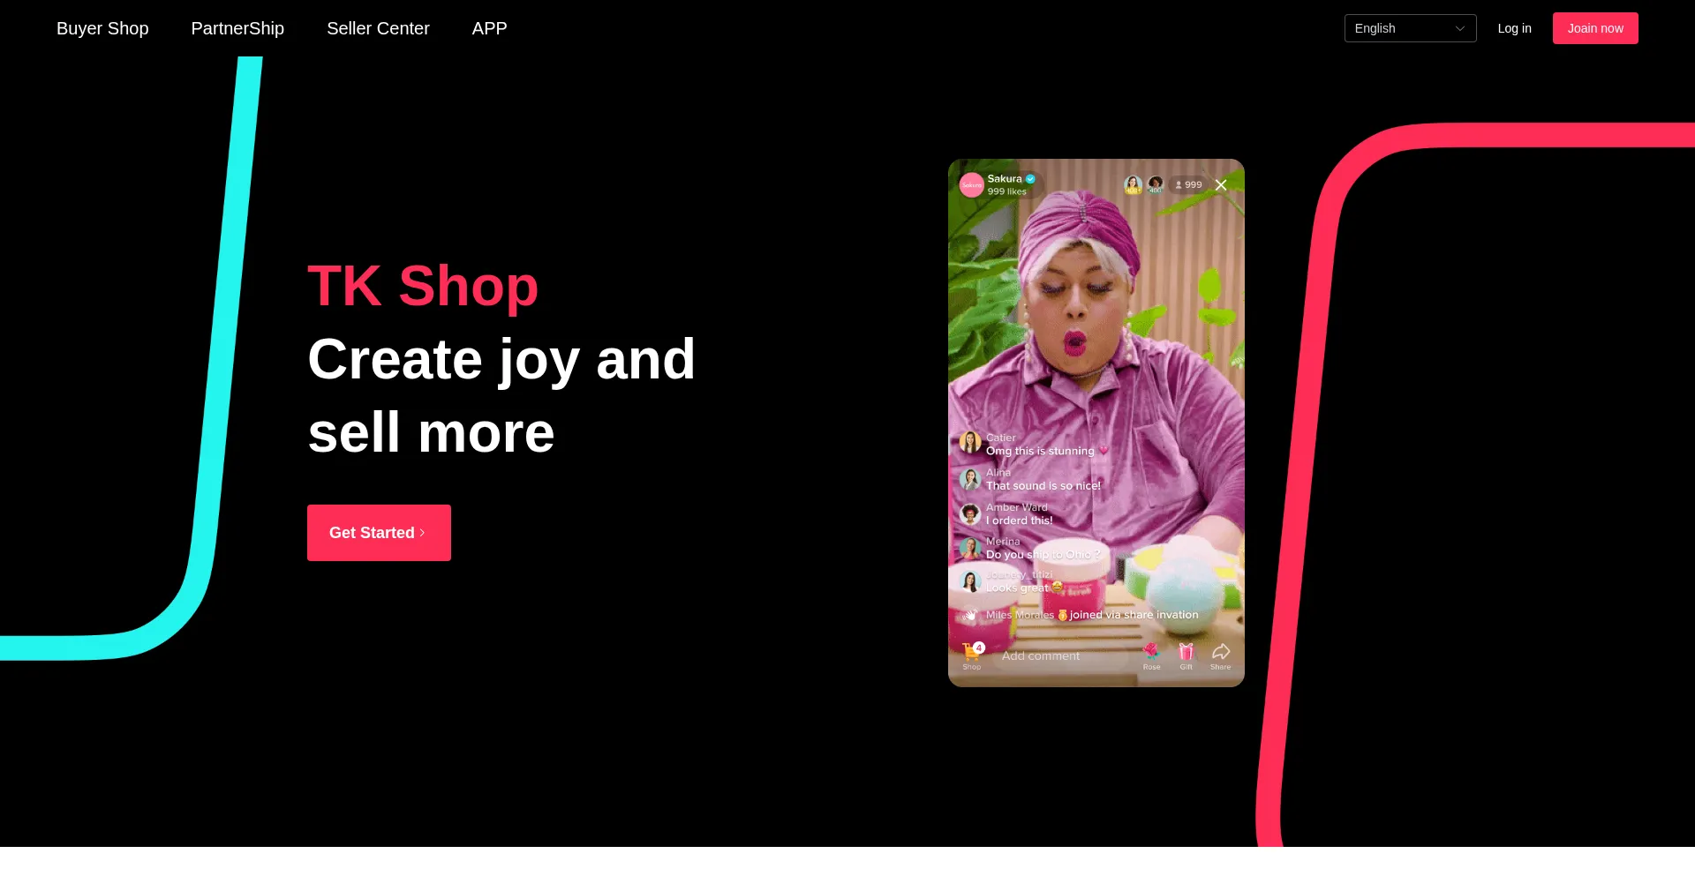Click Sakura's pink profile avatar

pyautogui.click(x=971, y=184)
